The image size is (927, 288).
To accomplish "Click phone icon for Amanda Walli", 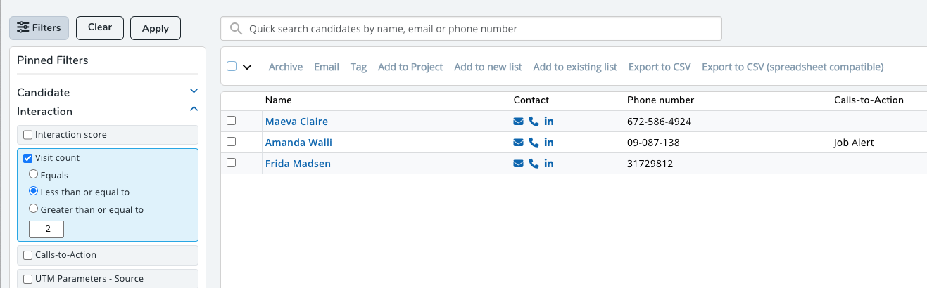I will coord(534,143).
